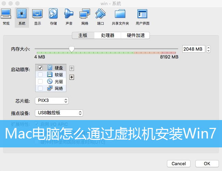
Task: Click the 2048 MB memory input field
Action: click(193, 49)
